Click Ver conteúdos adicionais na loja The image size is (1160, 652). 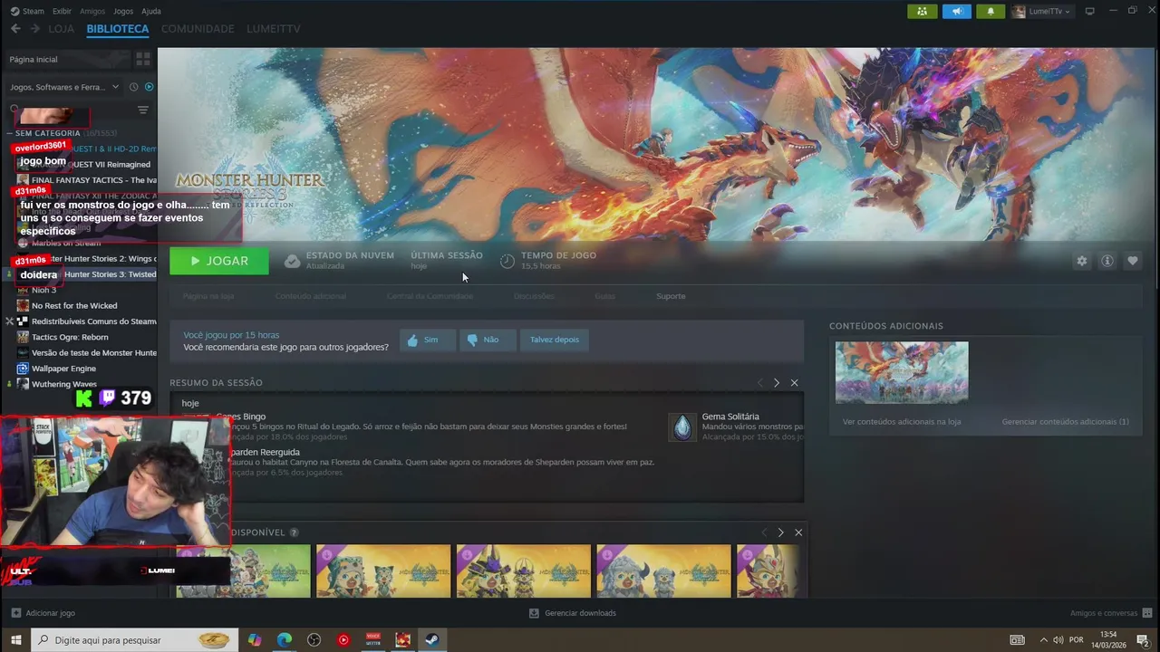pos(902,422)
